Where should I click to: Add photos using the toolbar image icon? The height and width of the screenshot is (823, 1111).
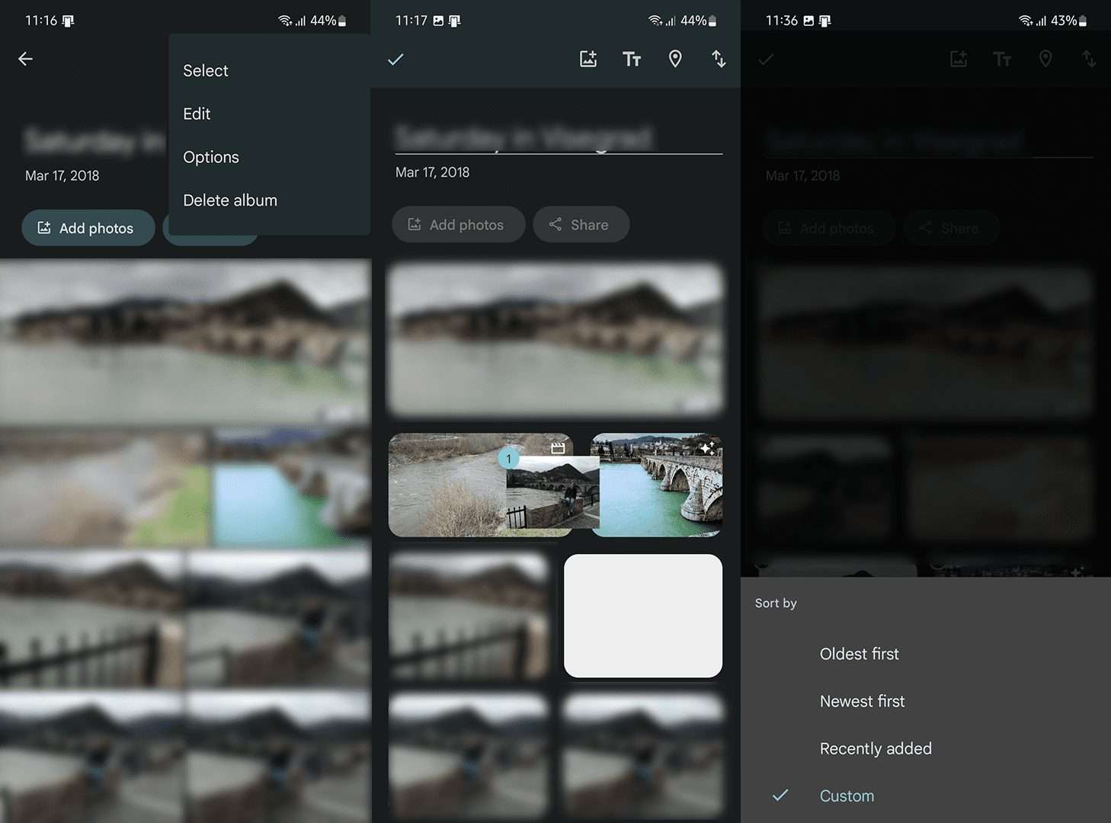click(x=588, y=59)
